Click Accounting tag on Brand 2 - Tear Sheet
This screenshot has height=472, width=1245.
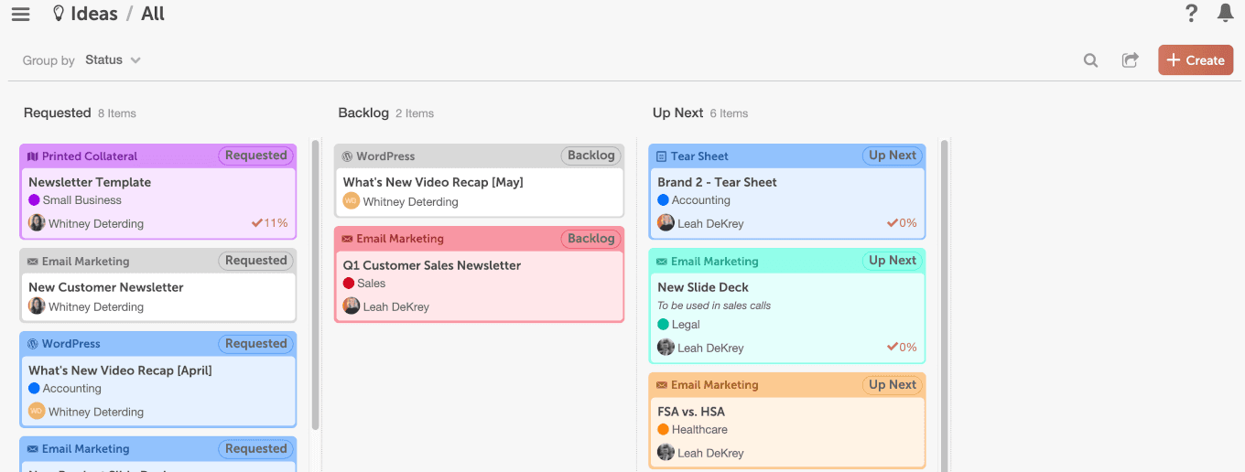701,200
